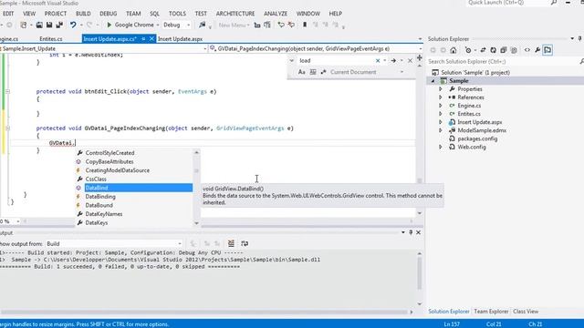The image size is (584, 328).
Task: Click the Clear All icon in Output panel
Action: click(x=231, y=243)
